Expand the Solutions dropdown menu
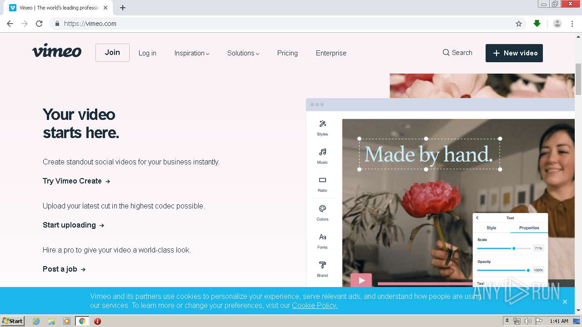582x327 pixels. tap(243, 53)
